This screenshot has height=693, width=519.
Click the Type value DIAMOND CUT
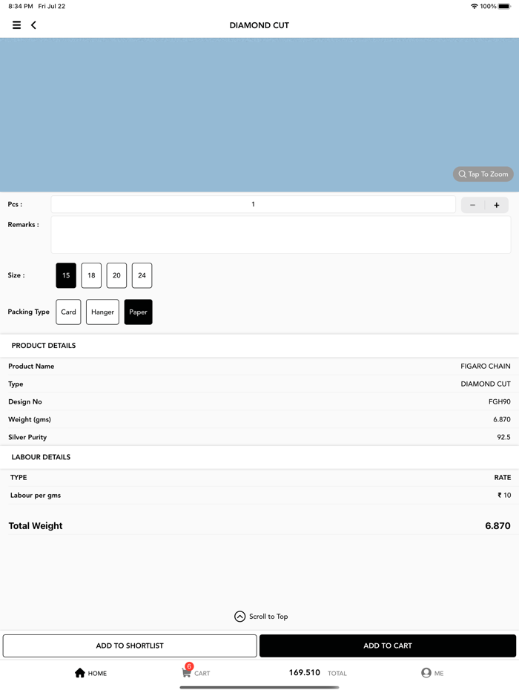click(486, 384)
